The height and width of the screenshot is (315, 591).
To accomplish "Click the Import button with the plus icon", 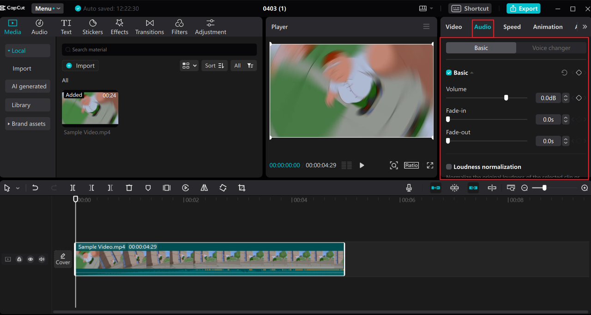I will [80, 66].
